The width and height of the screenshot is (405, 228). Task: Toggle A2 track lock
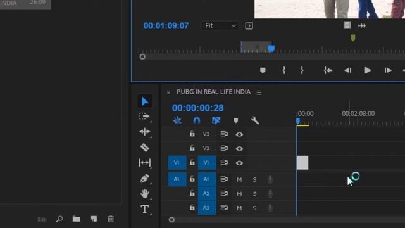192,193
